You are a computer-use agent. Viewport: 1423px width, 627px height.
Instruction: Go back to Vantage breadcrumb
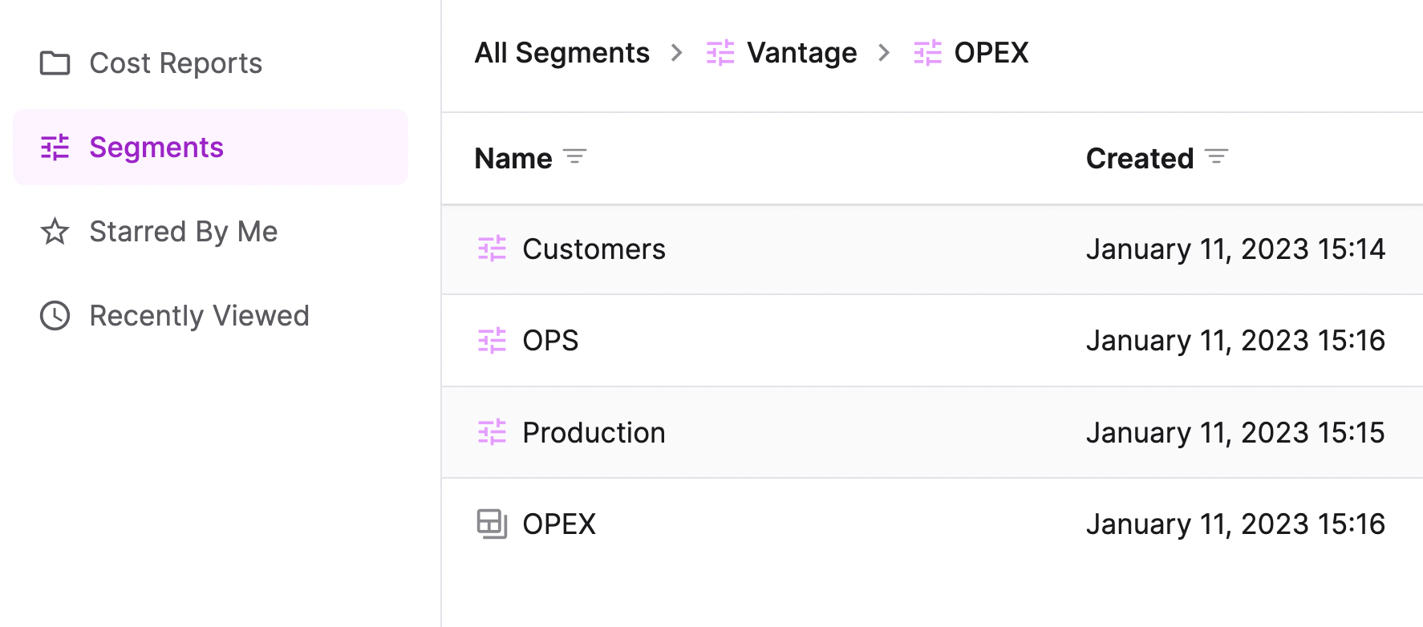pos(801,53)
